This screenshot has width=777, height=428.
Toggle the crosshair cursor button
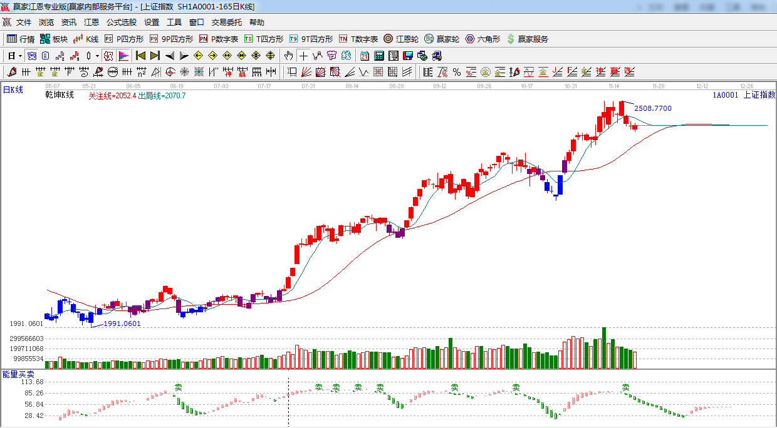point(303,56)
